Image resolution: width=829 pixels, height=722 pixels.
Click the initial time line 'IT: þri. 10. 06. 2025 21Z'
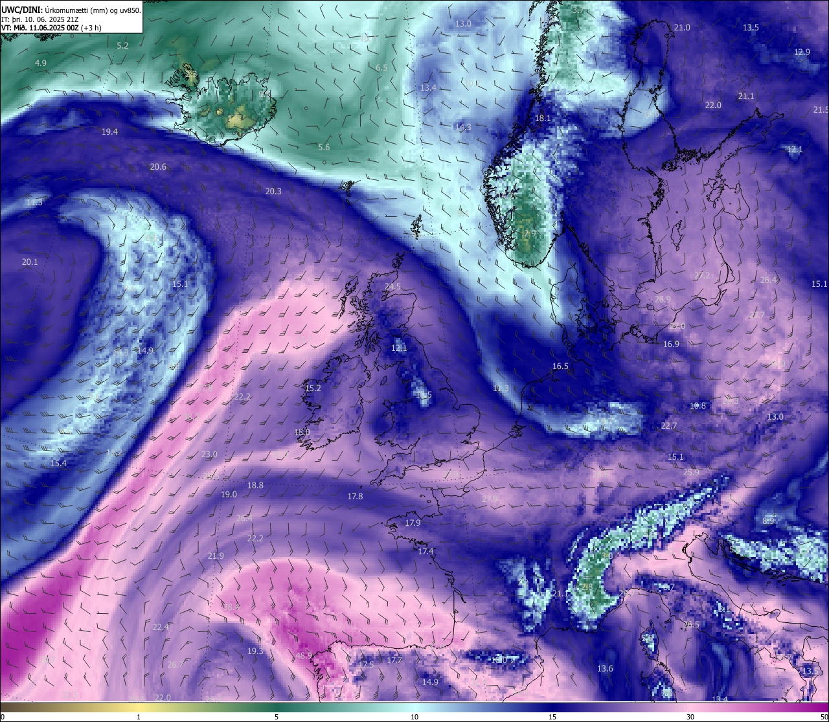[x=41, y=19]
